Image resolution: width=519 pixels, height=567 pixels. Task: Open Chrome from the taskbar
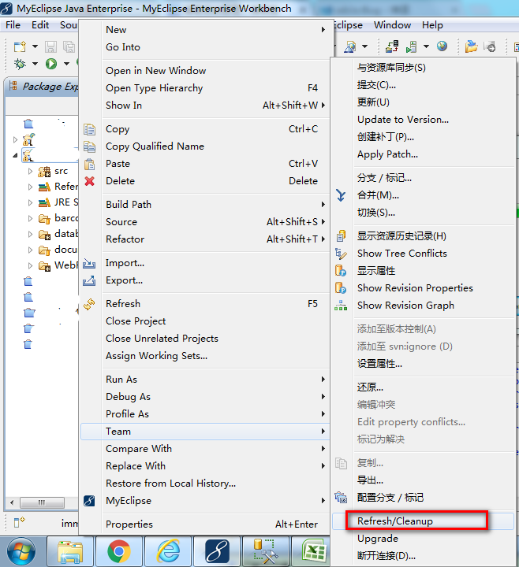119,552
